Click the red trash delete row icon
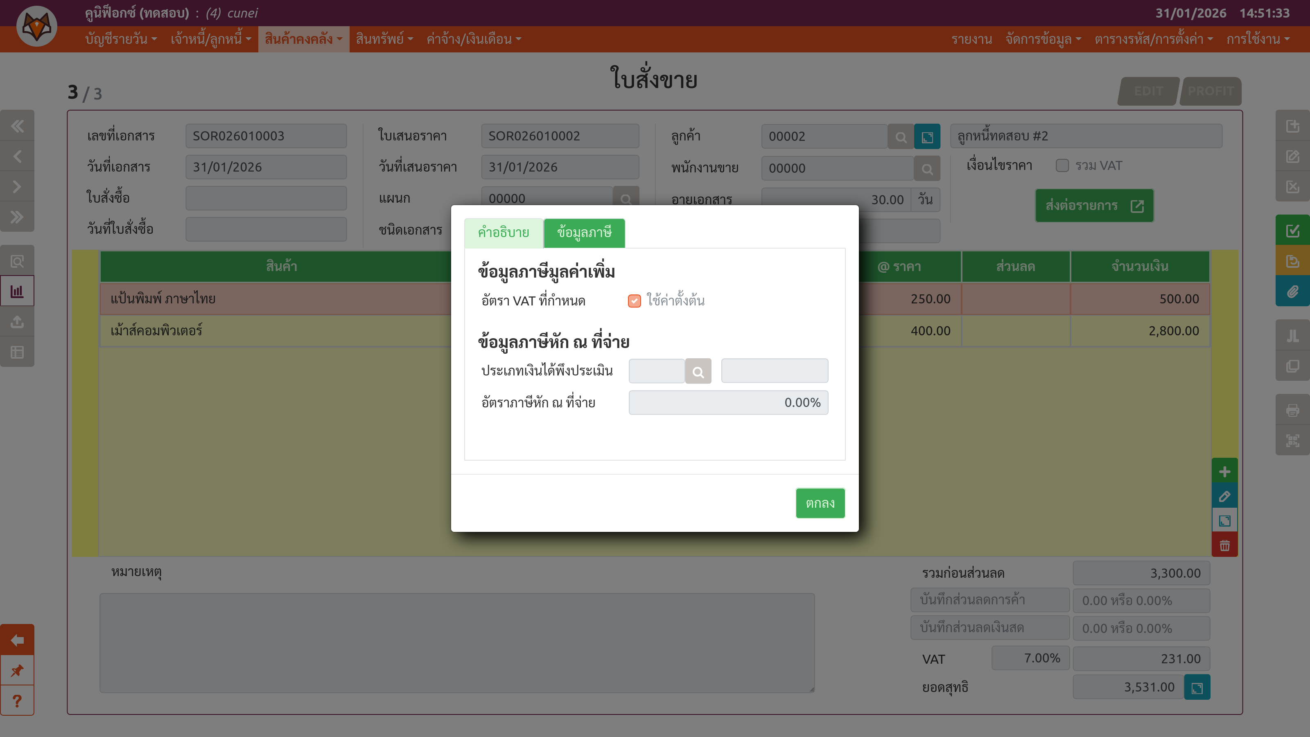1310x737 pixels. tap(1224, 545)
